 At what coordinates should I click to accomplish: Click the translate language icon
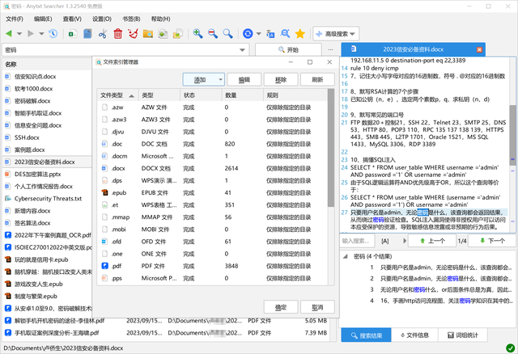[270, 33]
